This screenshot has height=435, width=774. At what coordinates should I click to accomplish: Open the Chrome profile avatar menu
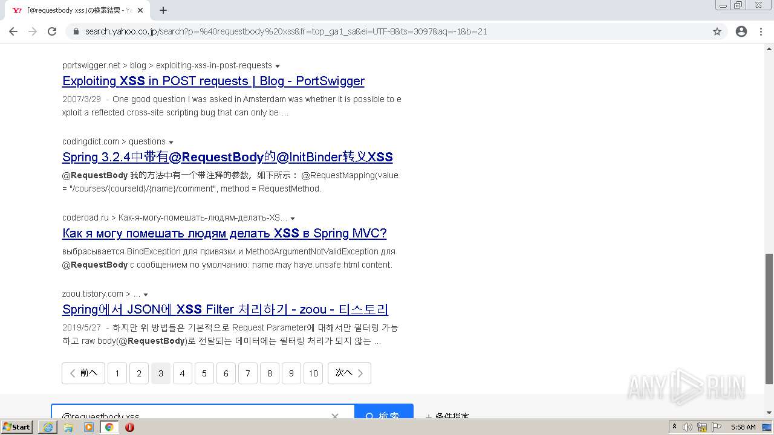pos(741,31)
